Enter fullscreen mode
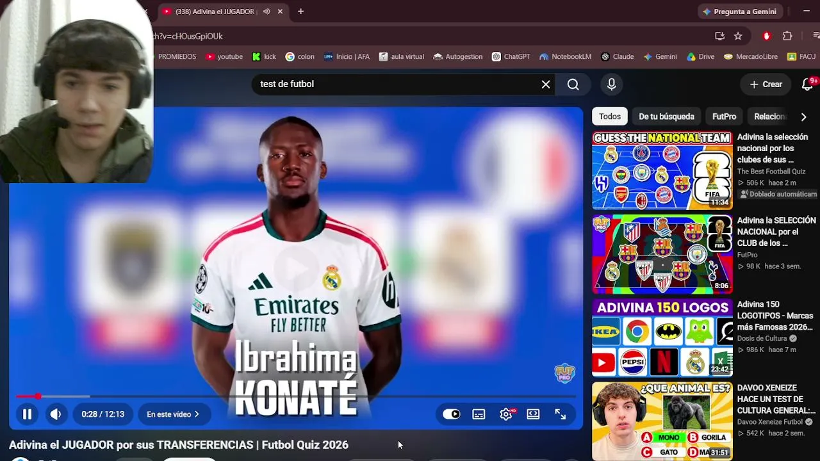Screen dimensions: 820x461 pos(561,414)
